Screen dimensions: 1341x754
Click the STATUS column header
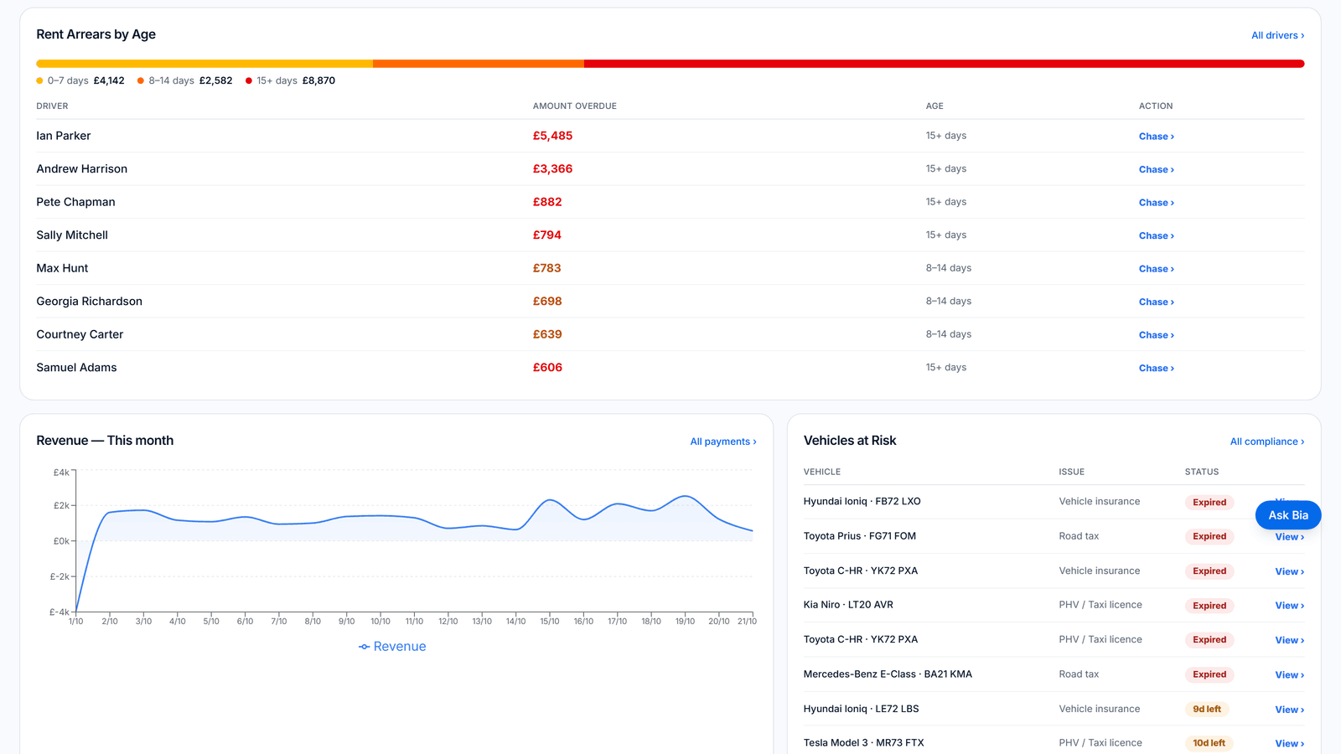(x=1202, y=473)
